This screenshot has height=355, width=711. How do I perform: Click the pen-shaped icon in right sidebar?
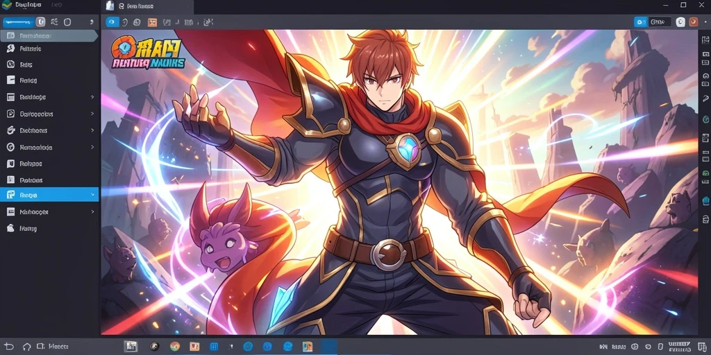(x=705, y=98)
